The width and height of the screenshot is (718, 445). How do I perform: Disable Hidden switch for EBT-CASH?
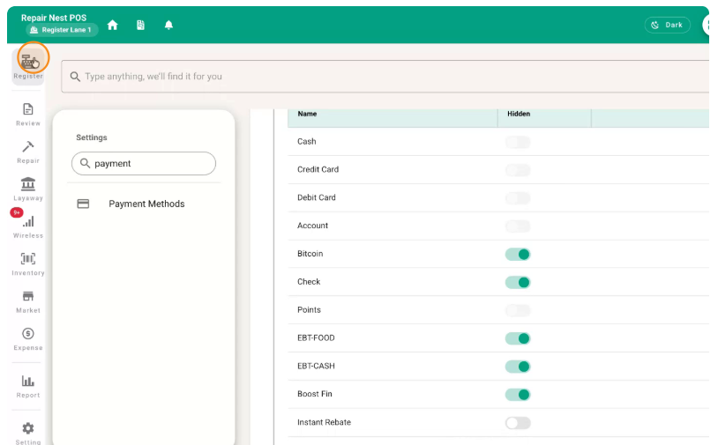coord(518,367)
